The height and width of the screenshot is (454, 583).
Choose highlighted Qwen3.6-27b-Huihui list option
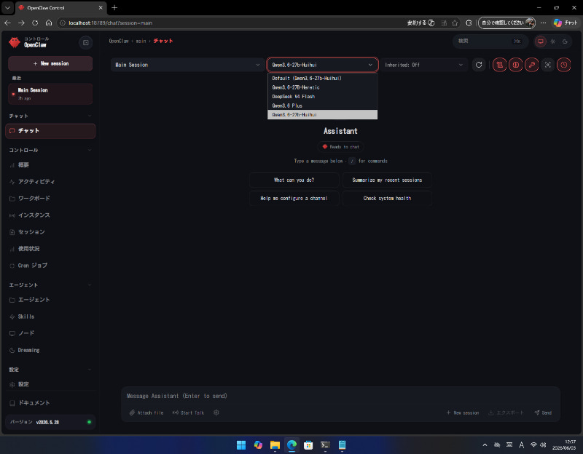[x=322, y=115]
